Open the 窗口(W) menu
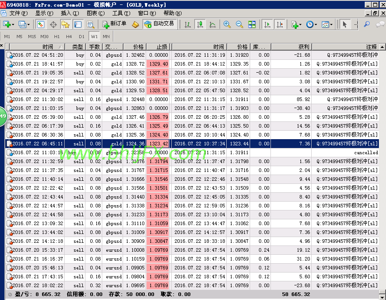Image resolution: width=386 pixels, height=300 pixels. (x=147, y=13)
